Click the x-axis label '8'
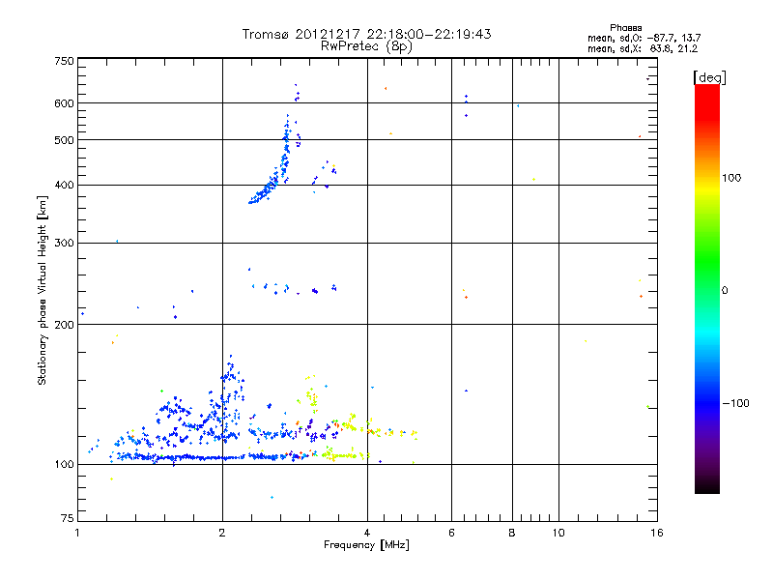This screenshot has height=580, width=773. pos(512,533)
